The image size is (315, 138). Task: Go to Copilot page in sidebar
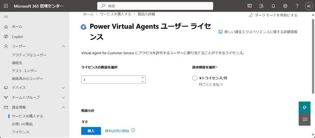18,37
